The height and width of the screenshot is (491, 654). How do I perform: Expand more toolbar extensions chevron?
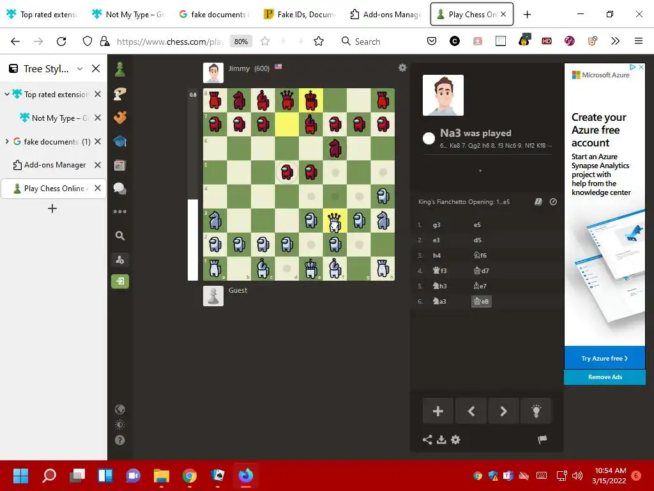(615, 41)
